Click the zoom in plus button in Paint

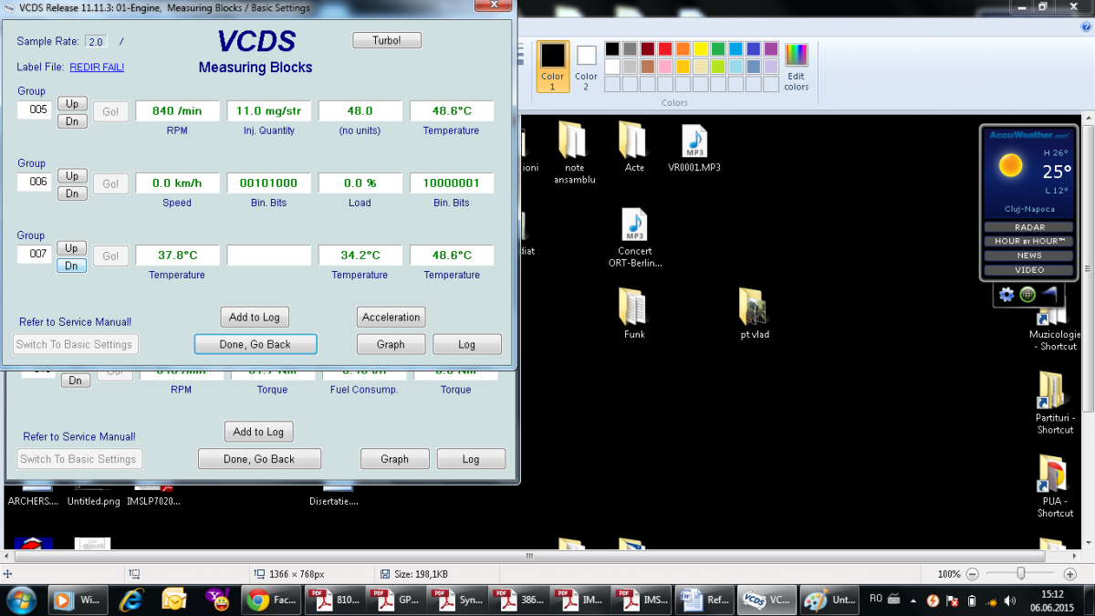tap(1069, 574)
